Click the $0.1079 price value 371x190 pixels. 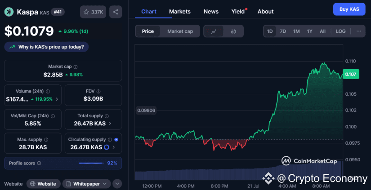pyautogui.click(x=29, y=31)
